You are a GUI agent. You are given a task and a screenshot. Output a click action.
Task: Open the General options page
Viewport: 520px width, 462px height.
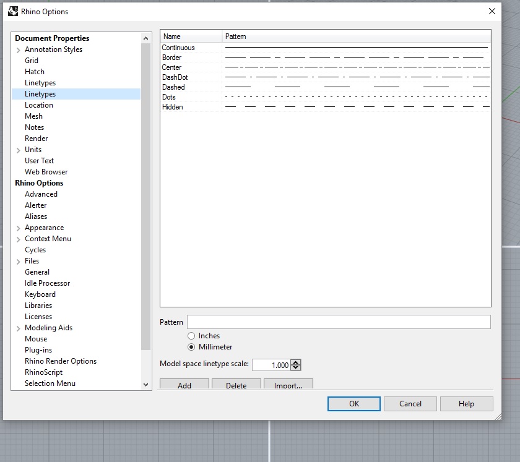click(x=37, y=272)
